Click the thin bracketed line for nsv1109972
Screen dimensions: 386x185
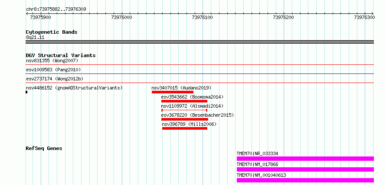pyautogui.click(x=184, y=110)
